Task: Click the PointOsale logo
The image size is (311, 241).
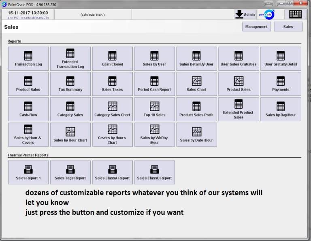Action: pos(268,15)
